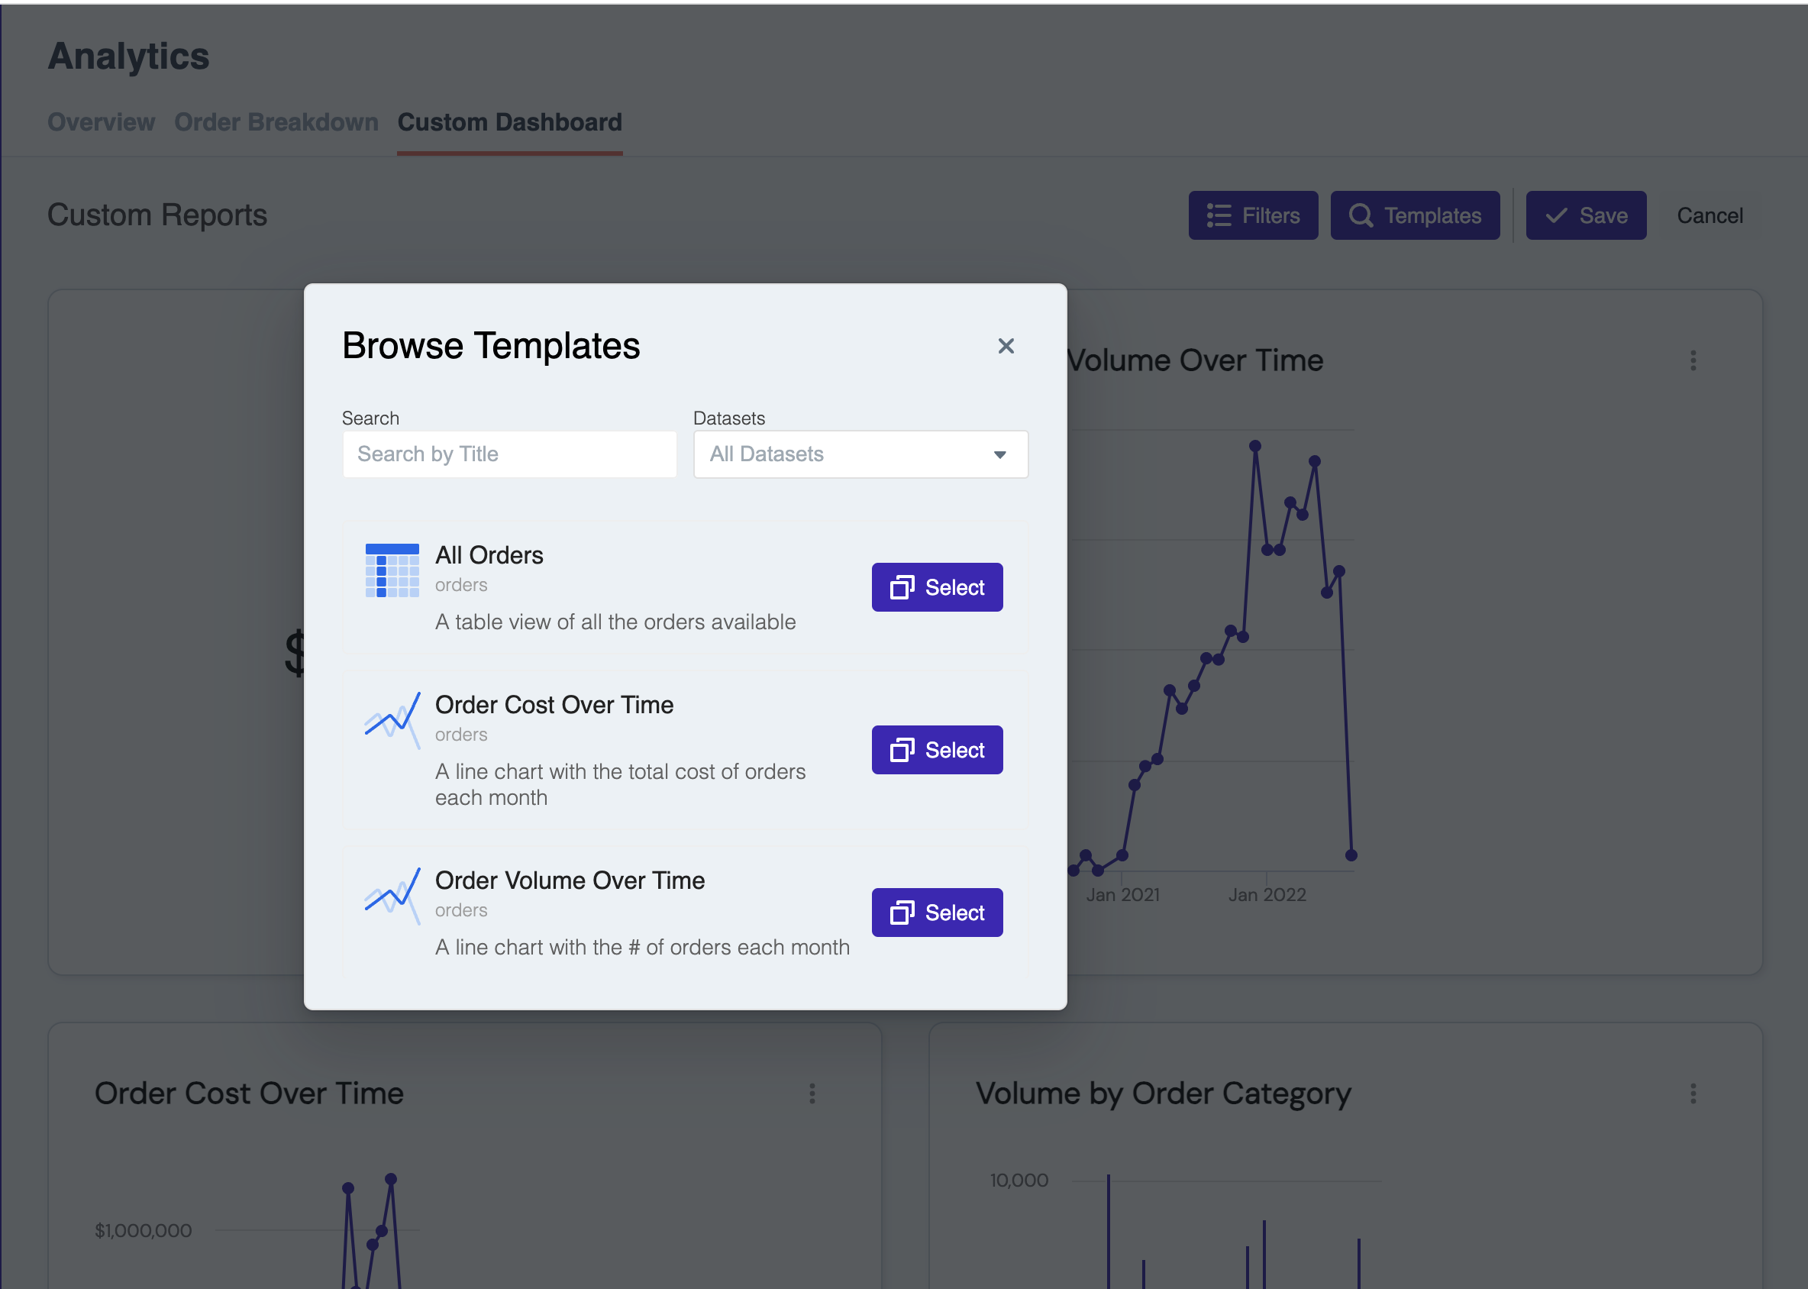The height and width of the screenshot is (1289, 1808).
Task: Close the Browse Templates dialog
Action: [1006, 346]
